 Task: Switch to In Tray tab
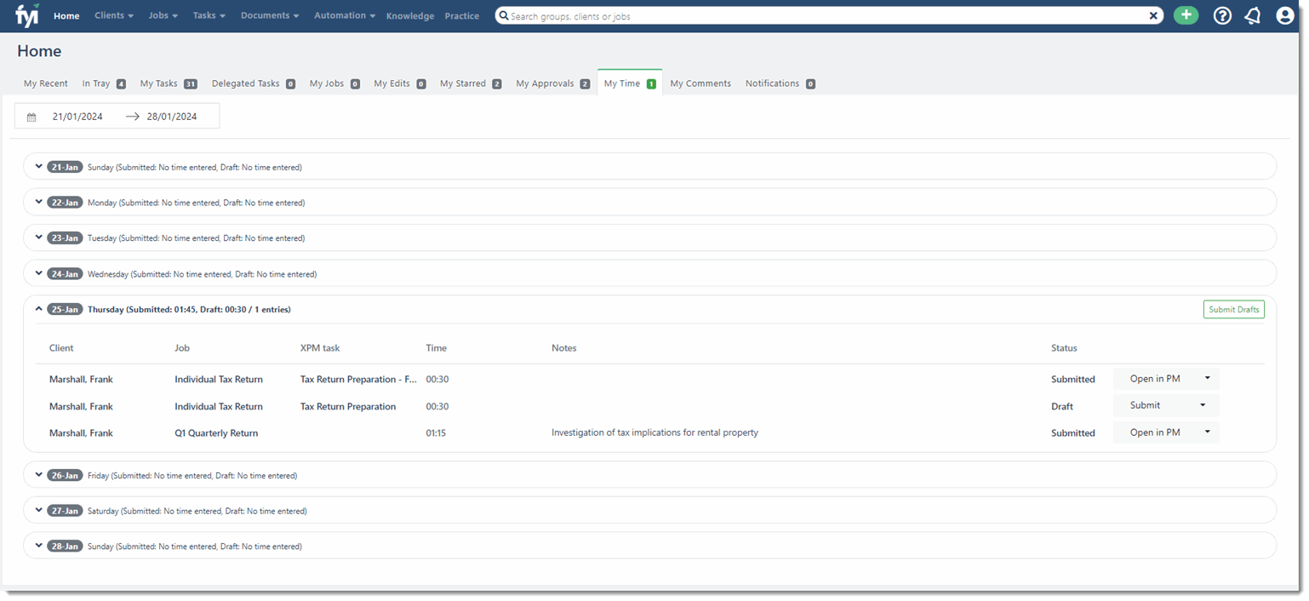pyautogui.click(x=104, y=83)
